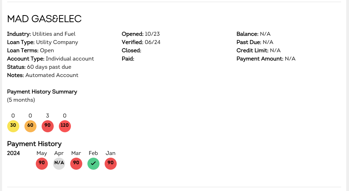
Task: Click the red 120-day summary badge
Action: click(65, 126)
